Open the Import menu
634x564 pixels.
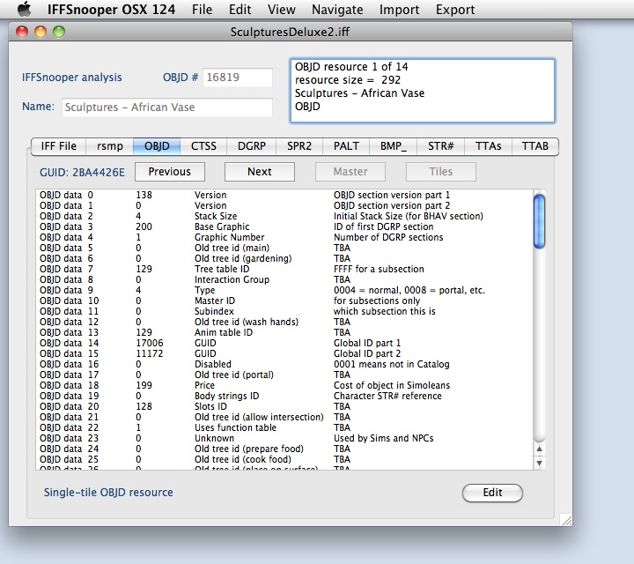coord(399,10)
